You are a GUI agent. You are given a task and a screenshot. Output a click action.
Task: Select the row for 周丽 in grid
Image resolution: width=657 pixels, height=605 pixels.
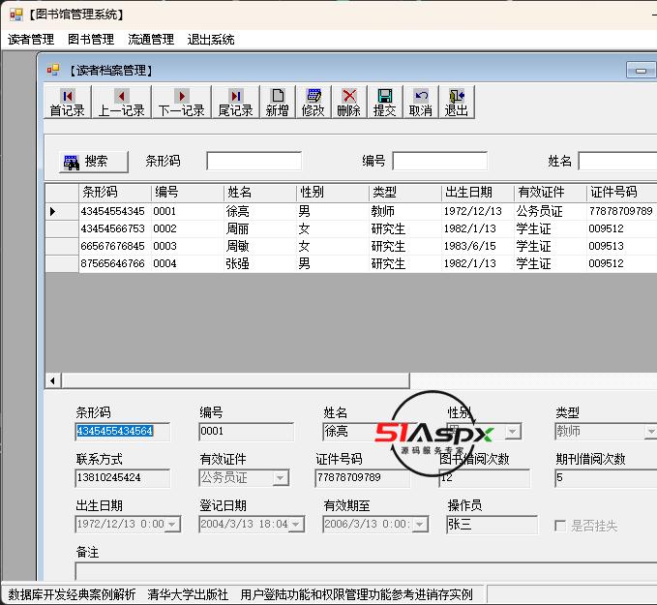click(x=238, y=228)
